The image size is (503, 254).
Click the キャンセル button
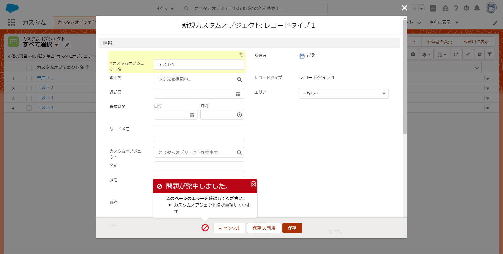pos(229,228)
